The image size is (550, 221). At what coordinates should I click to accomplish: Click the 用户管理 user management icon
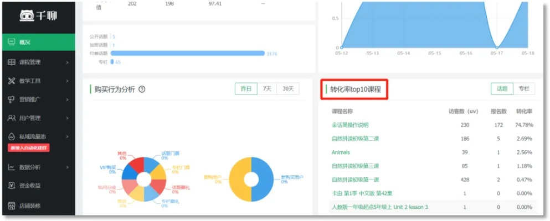11,118
